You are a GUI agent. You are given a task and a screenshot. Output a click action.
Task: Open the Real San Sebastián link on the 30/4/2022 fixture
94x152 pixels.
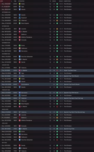pyautogui.click(x=27, y=140)
